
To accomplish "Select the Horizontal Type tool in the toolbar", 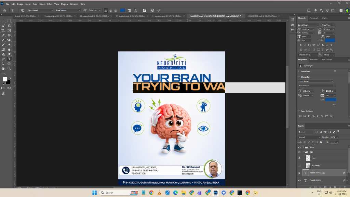I will [9, 59].
